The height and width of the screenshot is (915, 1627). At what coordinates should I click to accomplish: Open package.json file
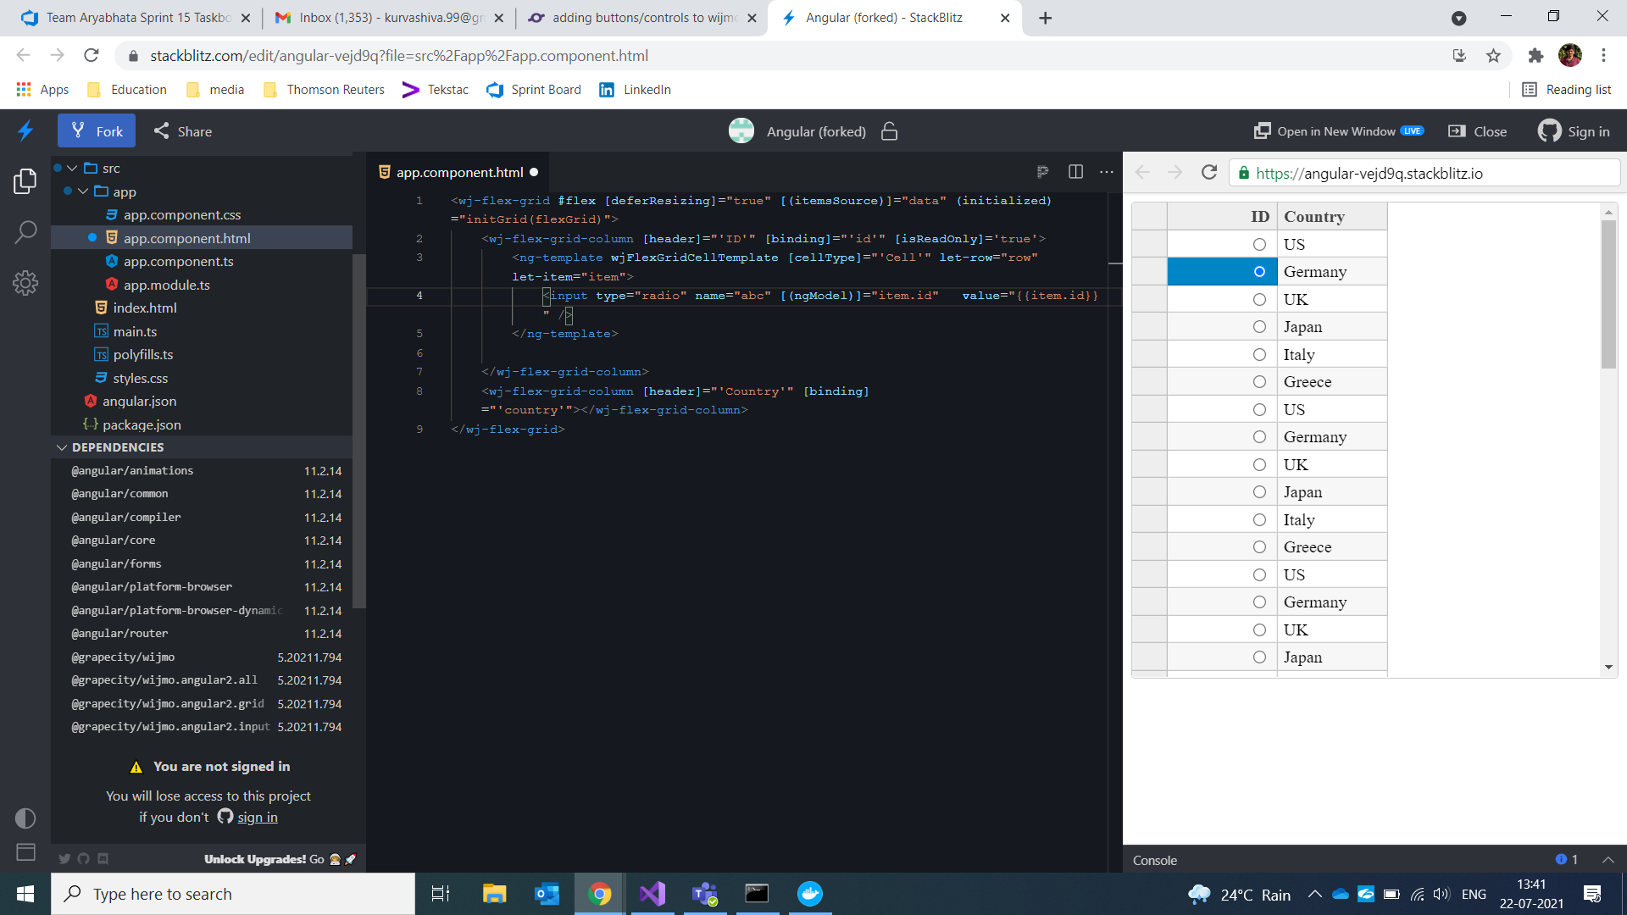click(x=142, y=424)
